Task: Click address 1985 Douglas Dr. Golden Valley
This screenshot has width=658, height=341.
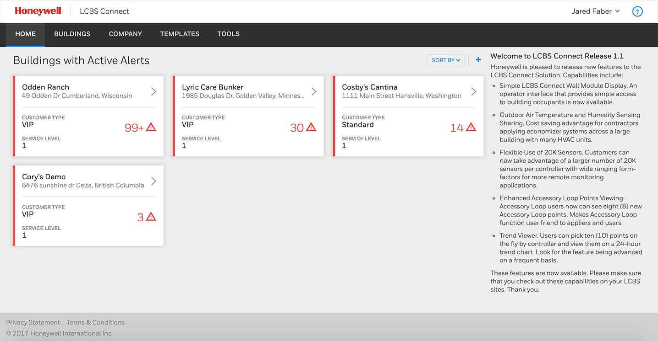Action: (243, 96)
